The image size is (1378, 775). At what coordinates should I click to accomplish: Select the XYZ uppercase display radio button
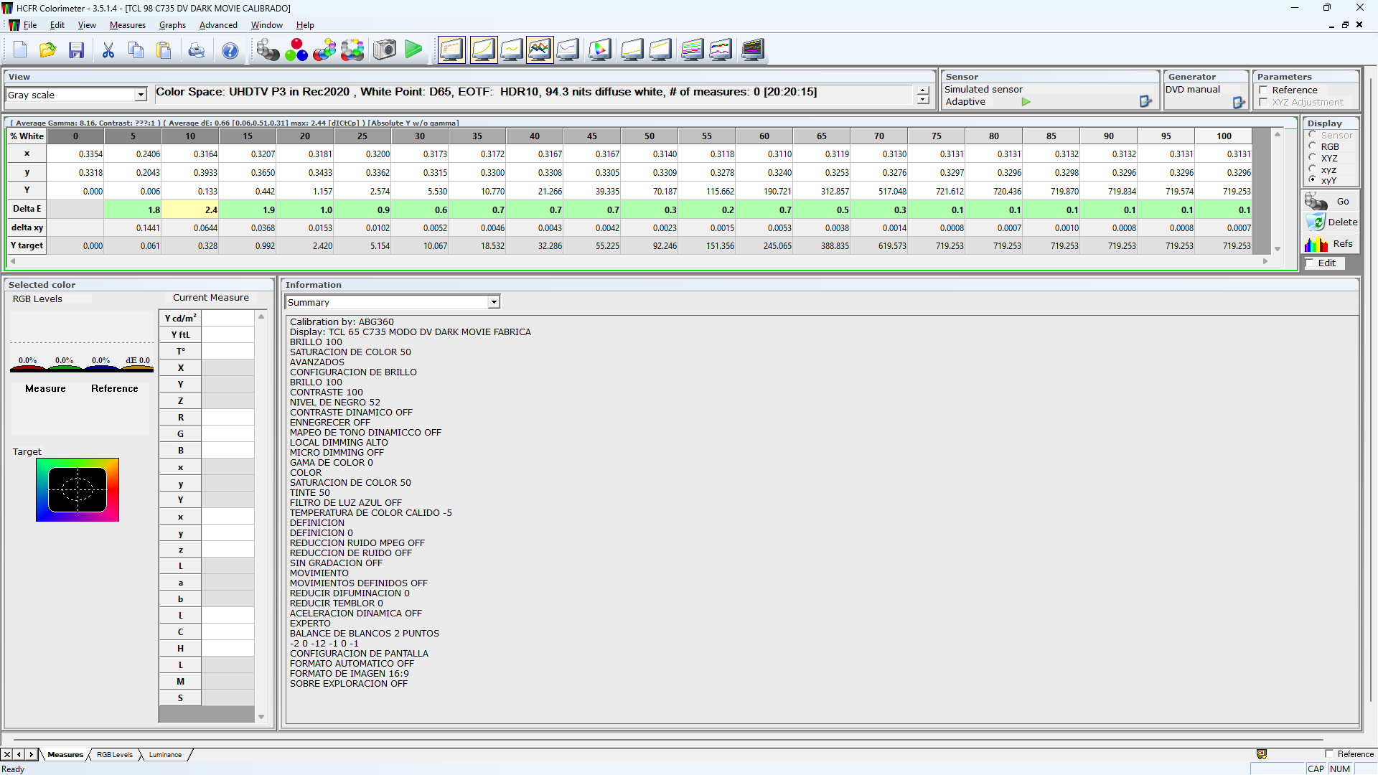(x=1313, y=158)
